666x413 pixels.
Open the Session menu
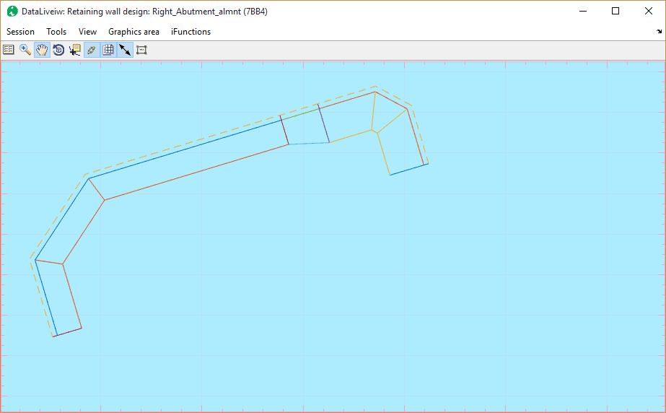[x=20, y=32]
